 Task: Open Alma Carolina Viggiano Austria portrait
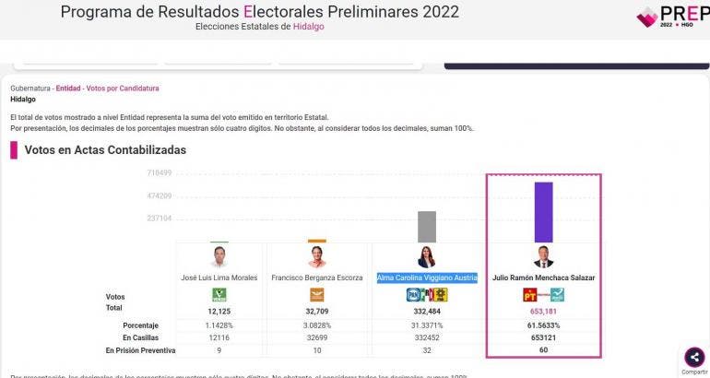pos(427,257)
